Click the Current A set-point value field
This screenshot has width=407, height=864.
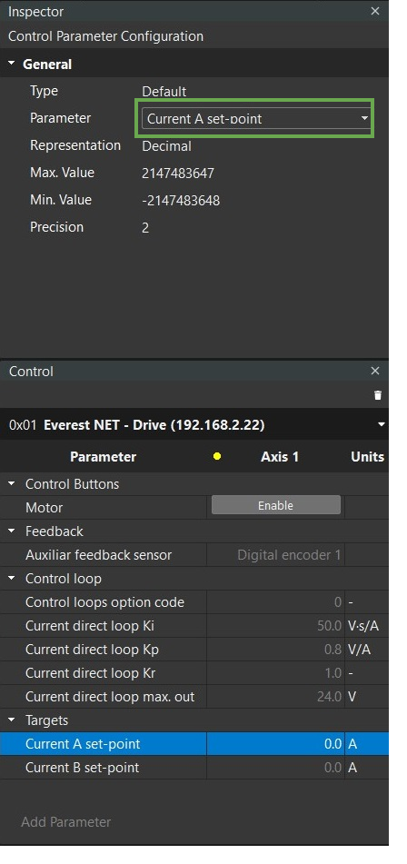click(276, 744)
